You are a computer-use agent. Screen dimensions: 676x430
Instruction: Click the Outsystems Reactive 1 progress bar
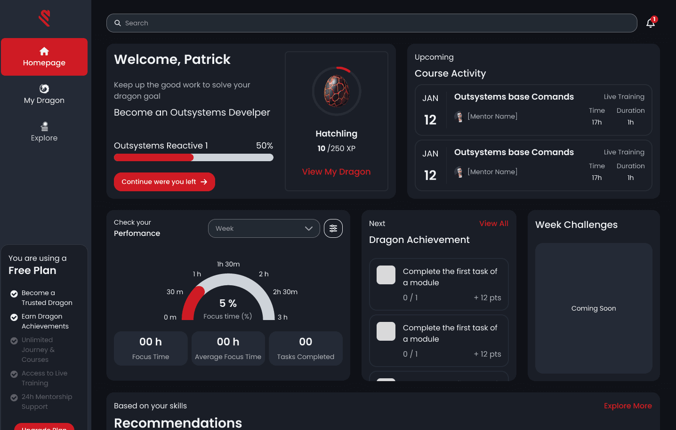(x=193, y=157)
